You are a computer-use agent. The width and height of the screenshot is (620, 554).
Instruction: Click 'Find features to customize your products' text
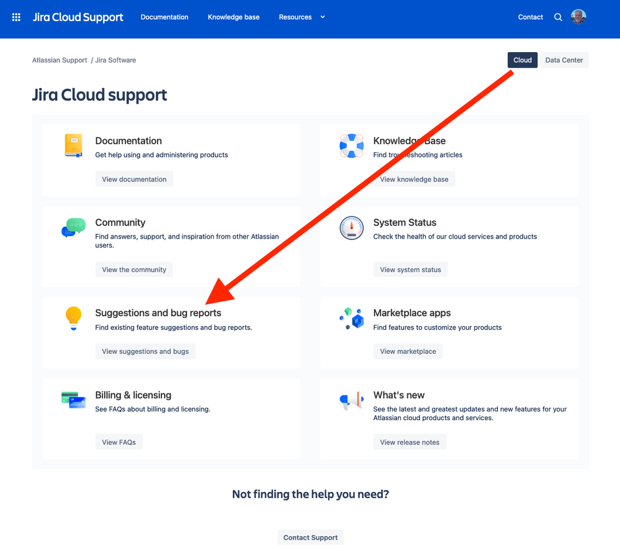point(438,327)
